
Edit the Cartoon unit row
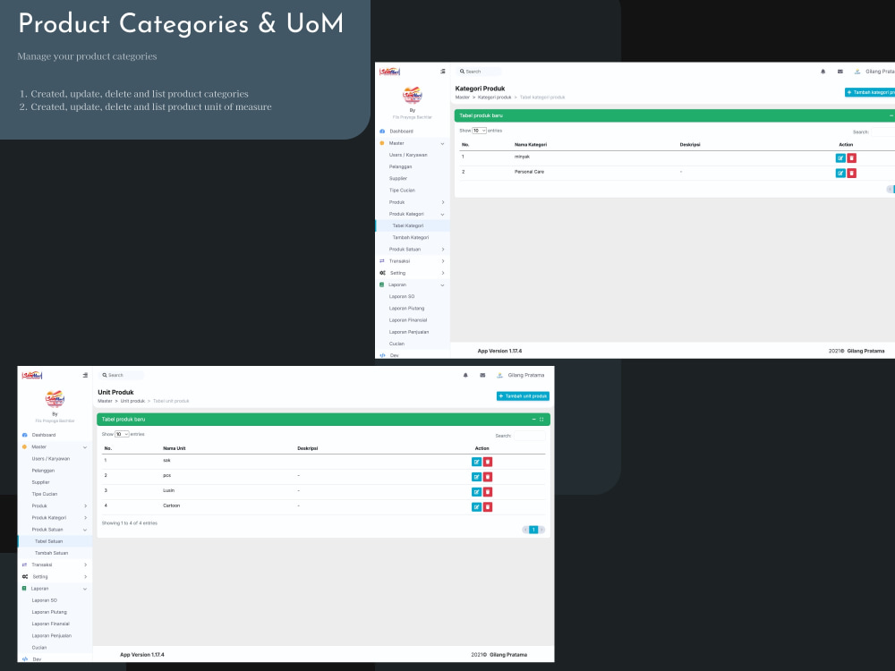pos(477,506)
